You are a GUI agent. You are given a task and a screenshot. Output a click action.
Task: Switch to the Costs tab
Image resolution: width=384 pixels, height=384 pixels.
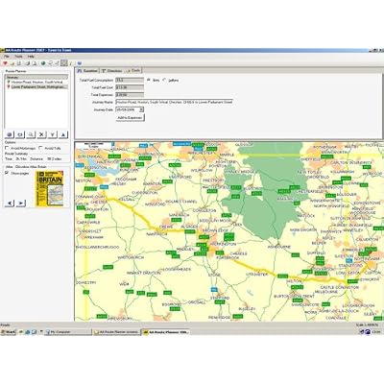pos(133,70)
